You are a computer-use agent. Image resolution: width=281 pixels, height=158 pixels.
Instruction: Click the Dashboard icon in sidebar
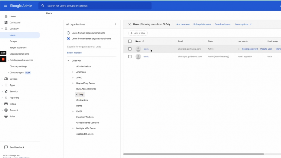tap(6, 23)
